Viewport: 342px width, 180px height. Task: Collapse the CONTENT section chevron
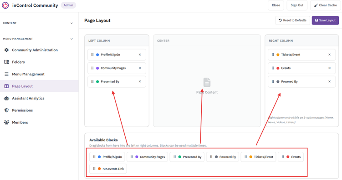tap(71, 23)
